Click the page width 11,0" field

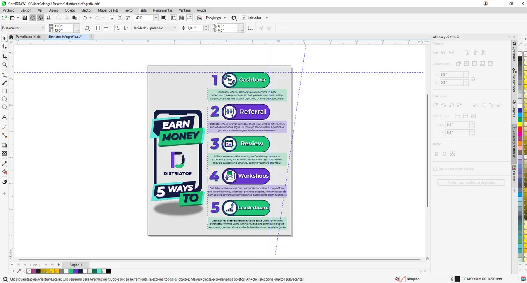click(63, 26)
